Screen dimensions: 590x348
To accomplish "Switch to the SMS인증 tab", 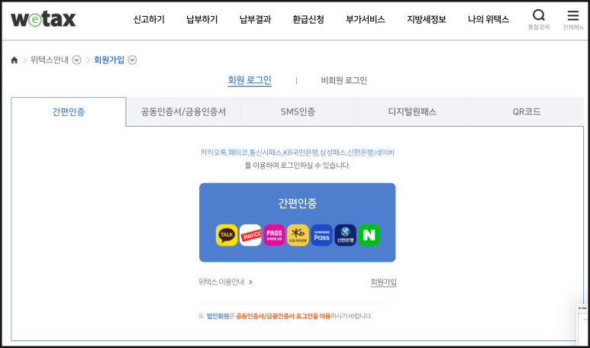I will click(298, 111).
